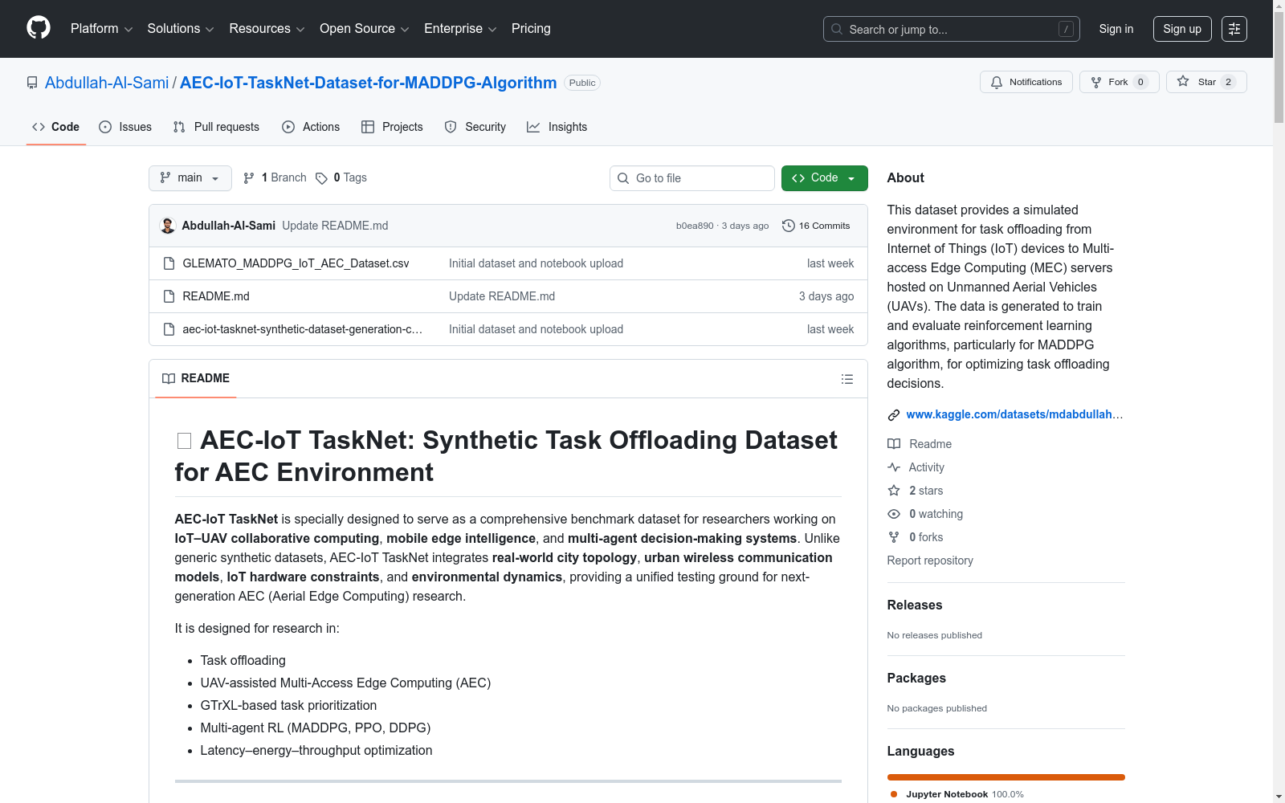
Task: Open the Pricing page
Action: [x=531, y=29]
